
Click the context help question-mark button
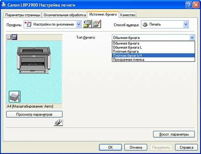tap(189, 5)
